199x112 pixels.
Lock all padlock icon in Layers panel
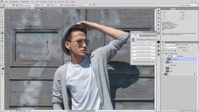(175, 50)
